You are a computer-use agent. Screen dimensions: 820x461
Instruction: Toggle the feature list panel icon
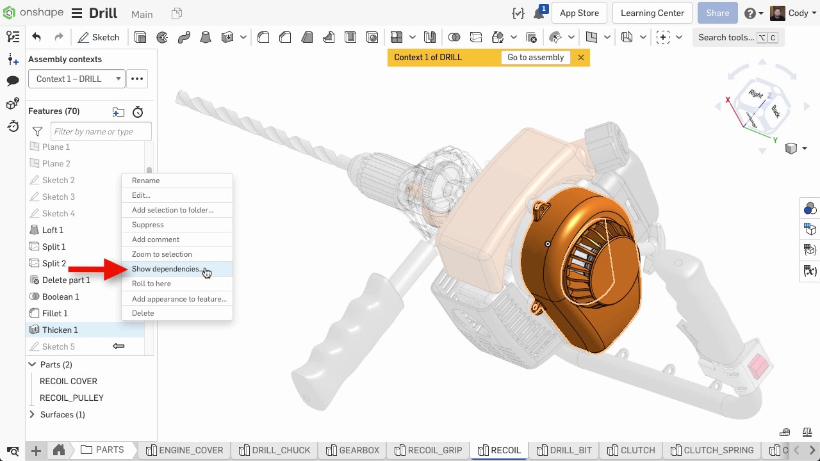[x=13, y=36]
